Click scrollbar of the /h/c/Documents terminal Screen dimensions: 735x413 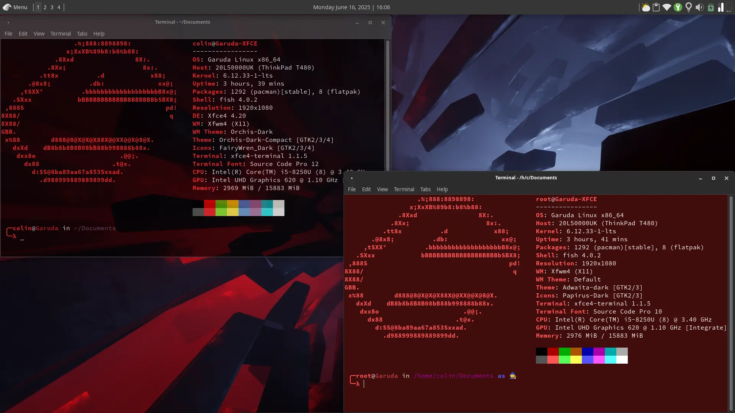(731, 303)
